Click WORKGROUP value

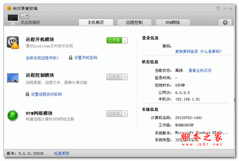pos(184,125)
